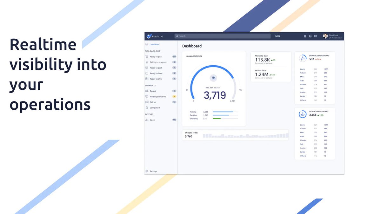The height and width of the screenshot is (214, 381).
Task: Click the Year to date 1.24M value
Action: tap(262, 75)
